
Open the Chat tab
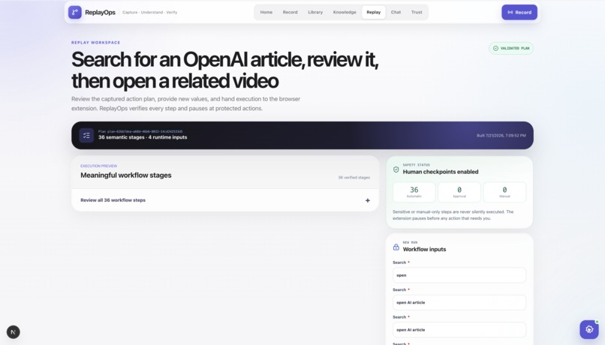(396, 12)
